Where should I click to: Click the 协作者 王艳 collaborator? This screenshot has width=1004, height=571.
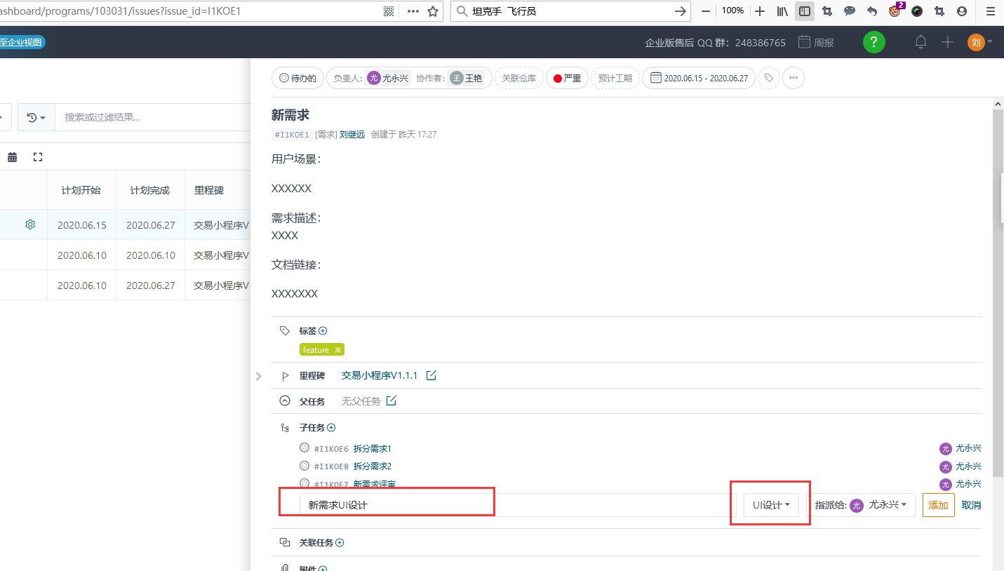pos(467,78)
